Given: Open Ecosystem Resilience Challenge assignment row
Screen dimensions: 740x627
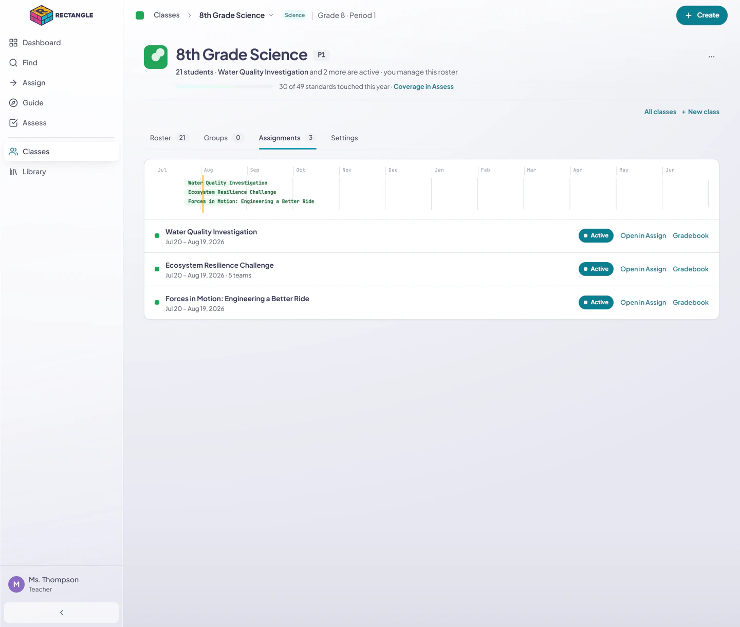Looking at the screenshot, I should pyautogui.click(x=432, y=269).
